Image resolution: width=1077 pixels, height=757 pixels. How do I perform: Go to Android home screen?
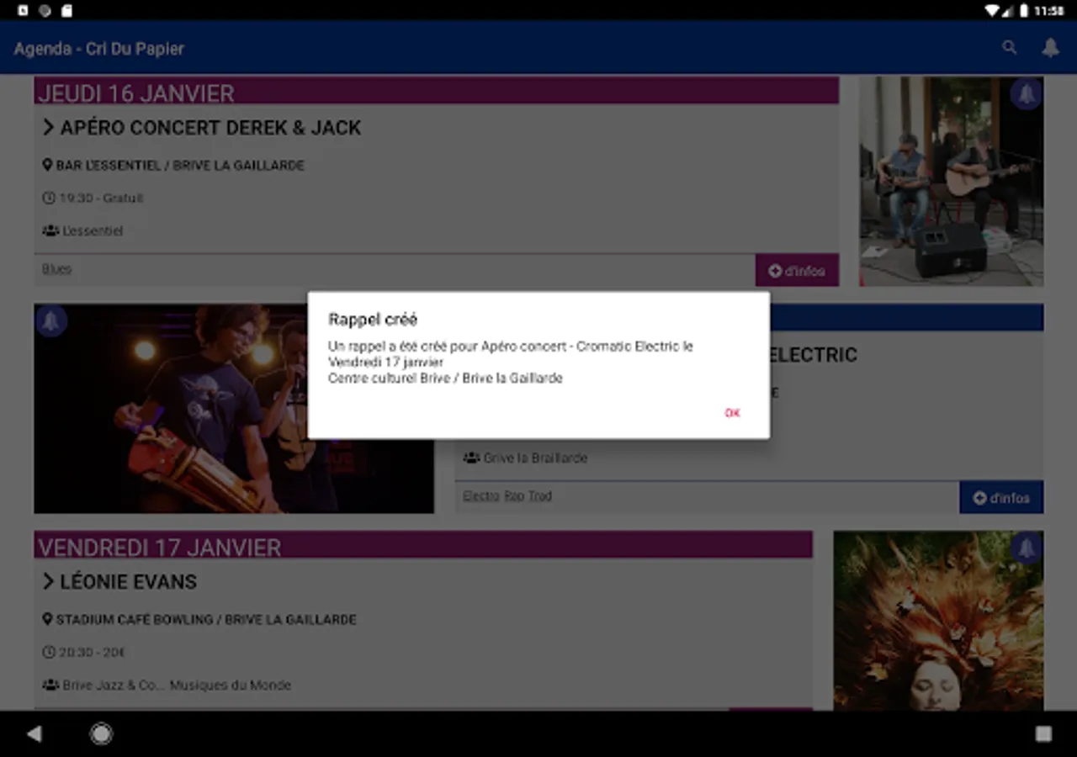click(x=101, y=734)
